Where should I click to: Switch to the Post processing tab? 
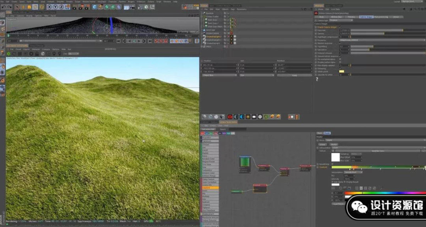[381, 17]
